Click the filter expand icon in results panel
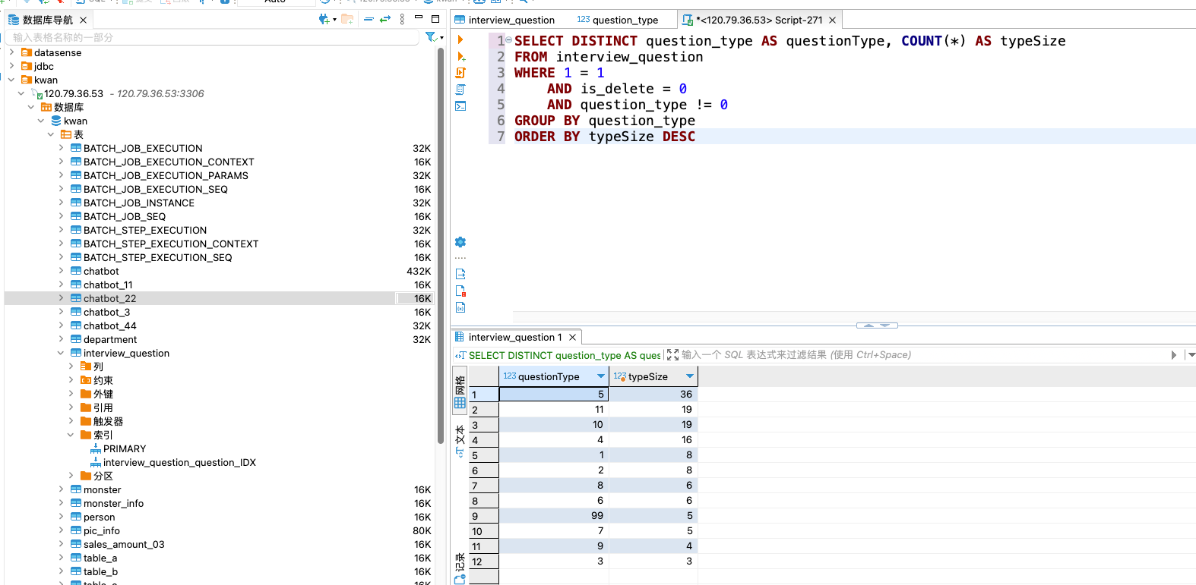Image resolution: width=1196 pixels, height=585 pixels. (x=672, y=355)
